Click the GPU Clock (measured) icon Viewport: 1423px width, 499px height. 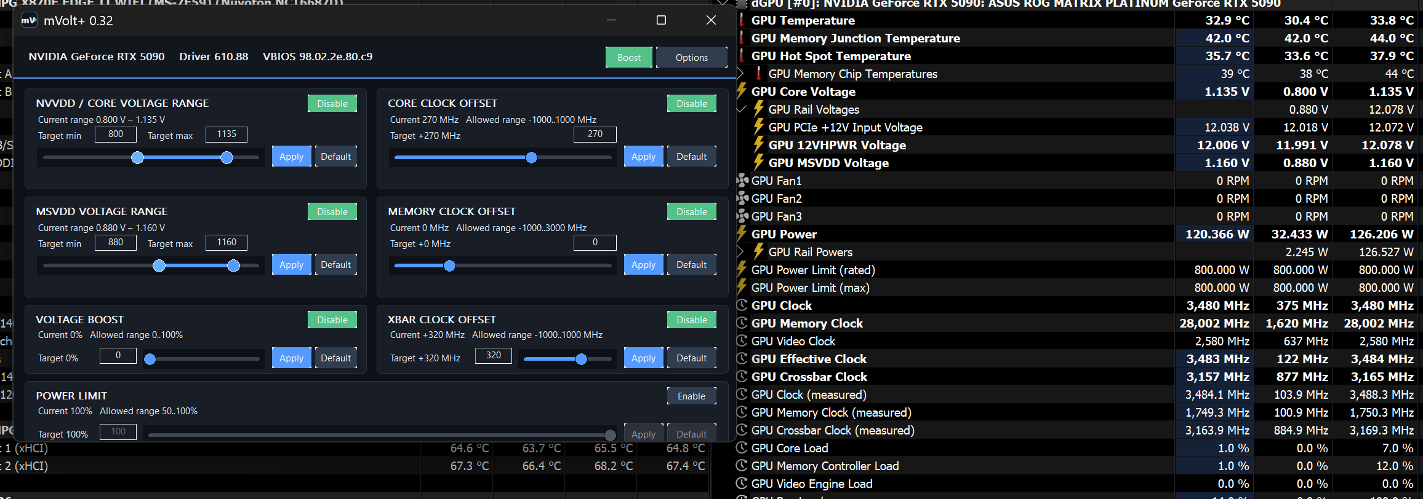(742, 395)
